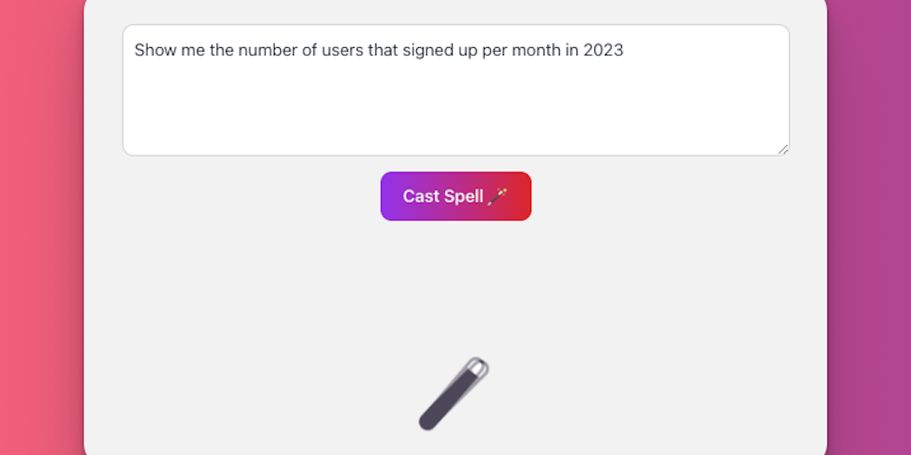The image size is (911, 455).
Task: Place cursor on the word "Show"
Action: click(x=153, y=51)
